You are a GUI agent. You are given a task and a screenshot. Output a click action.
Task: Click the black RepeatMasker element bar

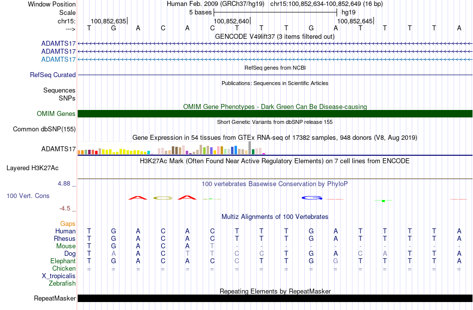tap(275, 298)
